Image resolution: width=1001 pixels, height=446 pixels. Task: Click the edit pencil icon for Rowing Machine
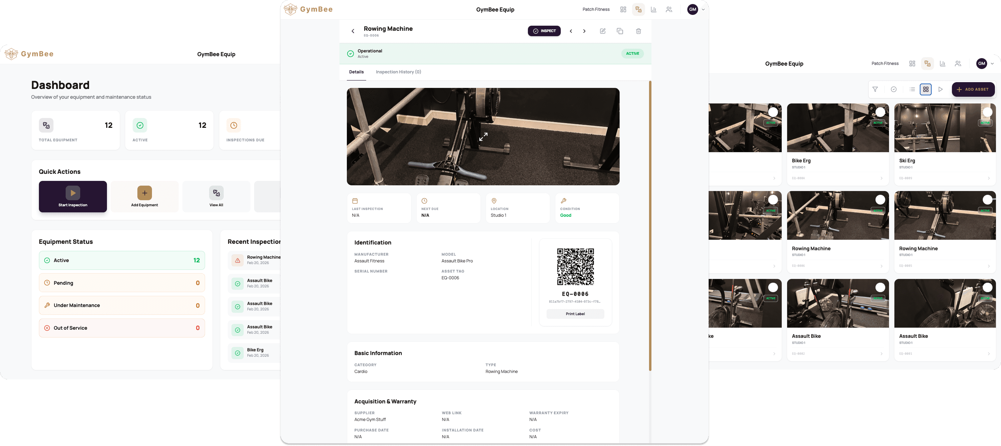(602, 31)
